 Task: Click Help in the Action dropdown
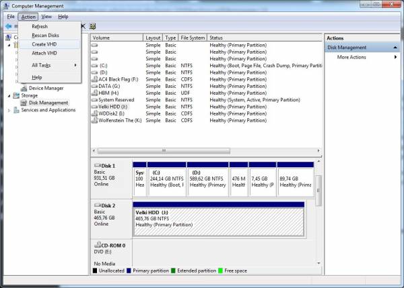pos(50,77)
